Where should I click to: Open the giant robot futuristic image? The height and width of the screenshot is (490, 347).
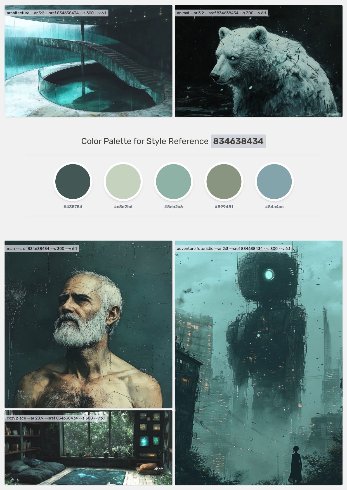point(258,363)
